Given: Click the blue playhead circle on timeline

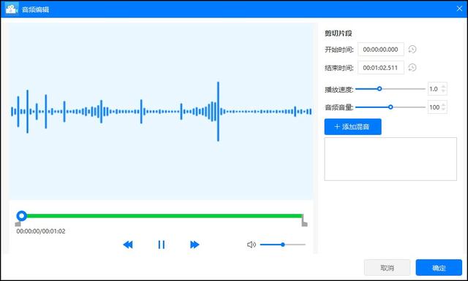Looking at the screenshot, I should [21, 216].
